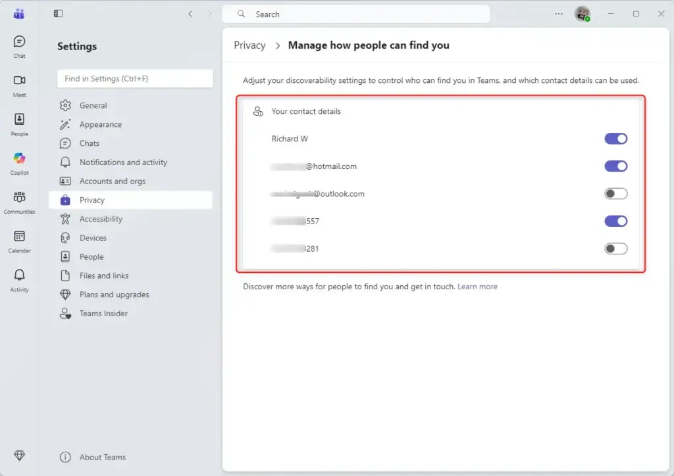Toggle the navigation pane icon
This screenshot has height=476, width=674.
(x=59, y=14)
